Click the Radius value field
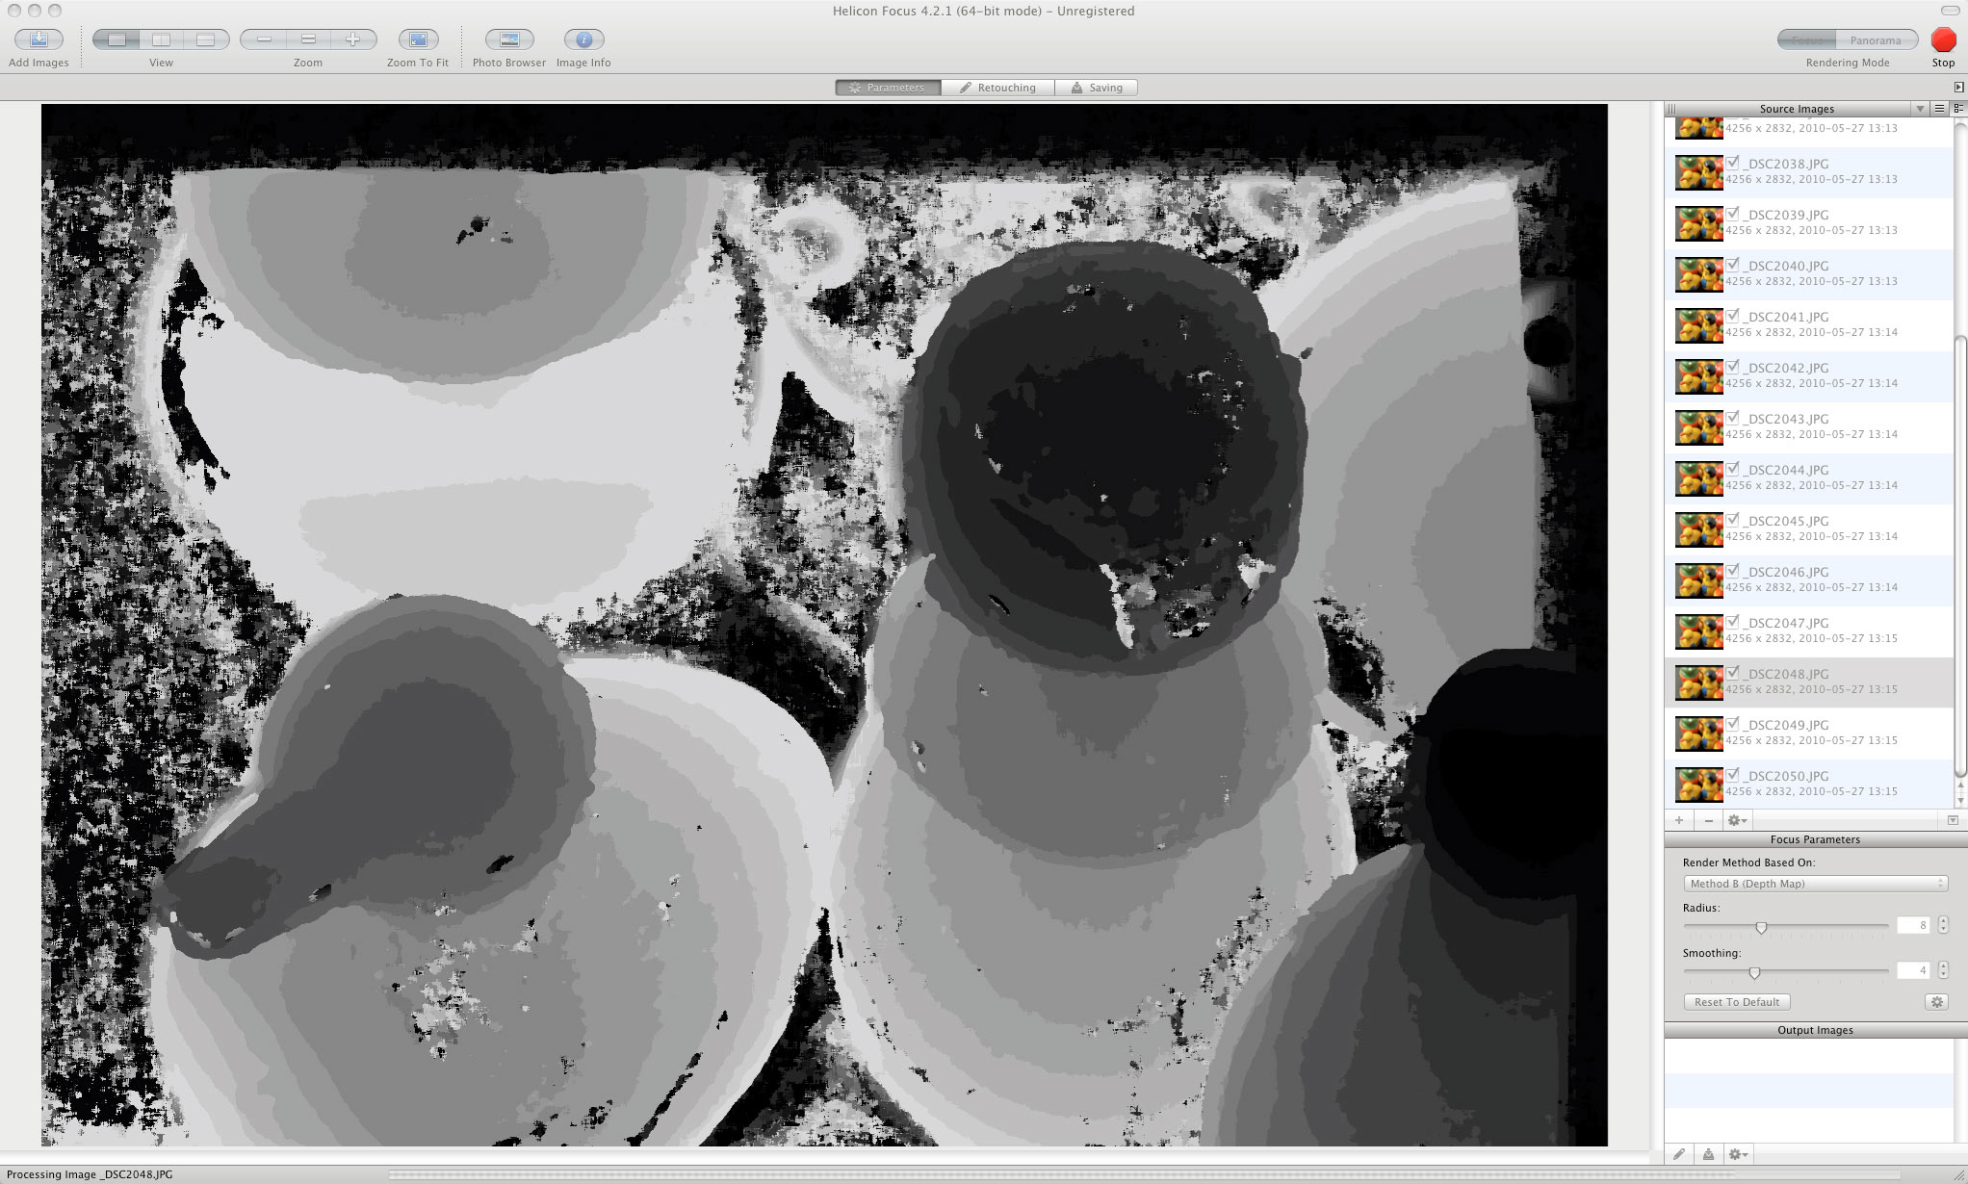This screenshot has height=1184, width=1968. (x=1913, y=925)
